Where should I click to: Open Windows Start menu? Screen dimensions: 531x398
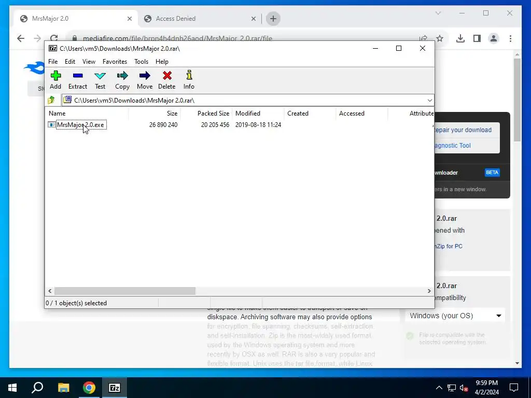[x=12, y=388]
